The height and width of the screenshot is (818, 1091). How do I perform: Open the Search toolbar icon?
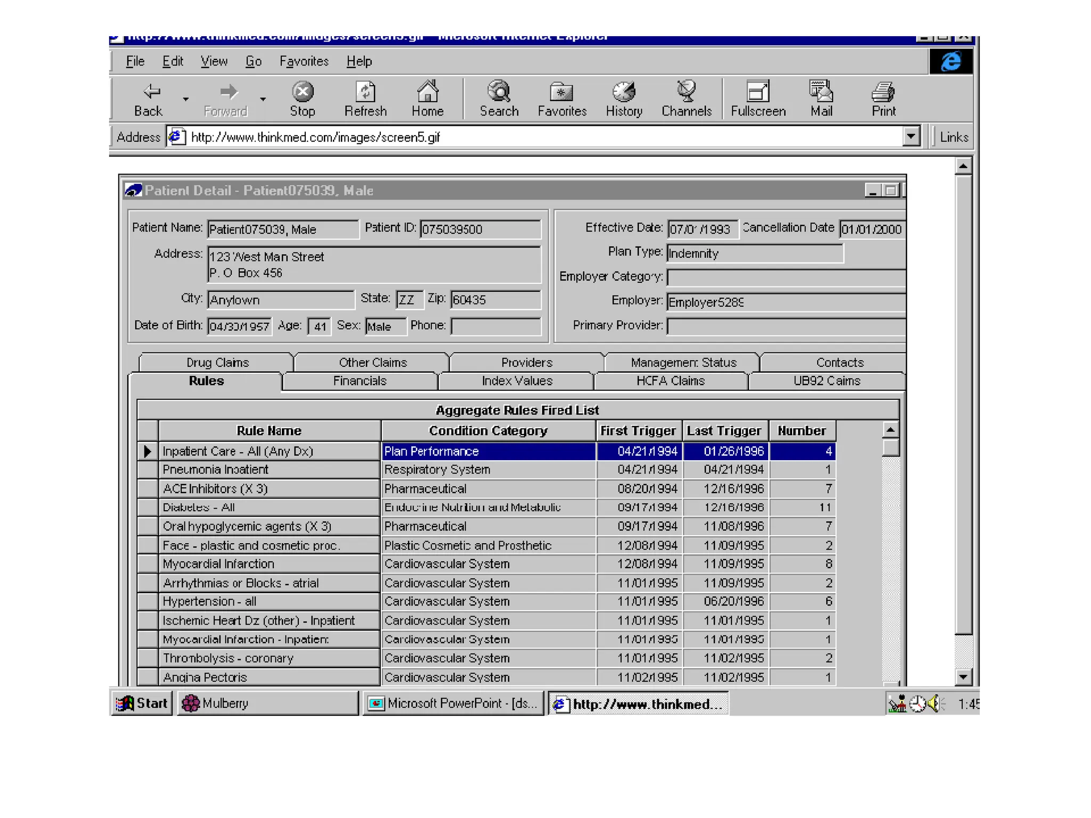pyautogui.click(x=499, y=92)
